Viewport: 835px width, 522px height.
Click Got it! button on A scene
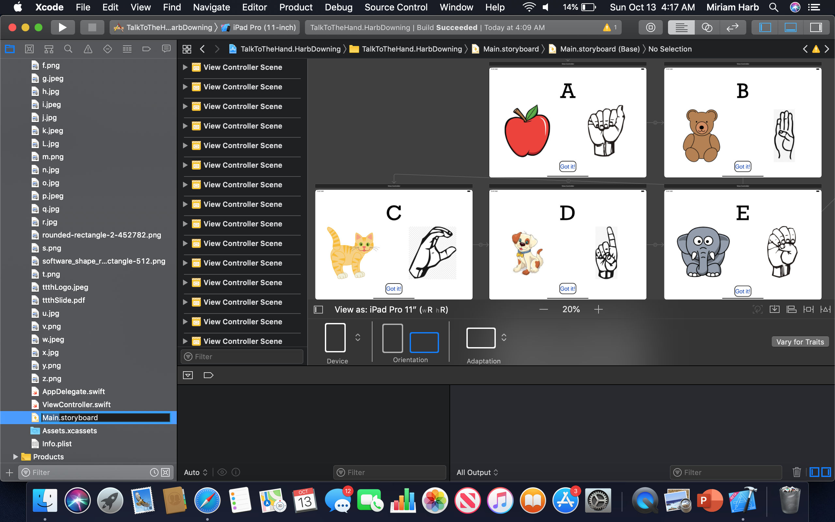click(567, 166)
